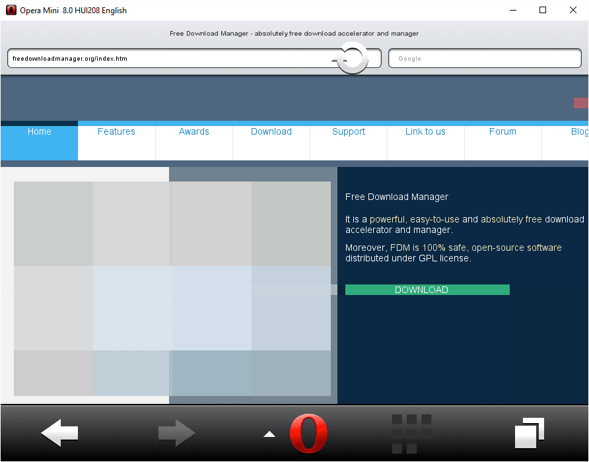Visit the Forum page
The image size is (589, 462).
pyautogui.click(x=502, y=131)
